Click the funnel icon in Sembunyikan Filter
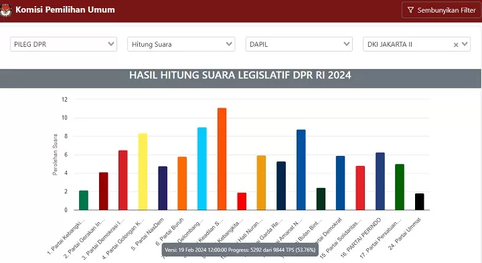 point(410,10)
